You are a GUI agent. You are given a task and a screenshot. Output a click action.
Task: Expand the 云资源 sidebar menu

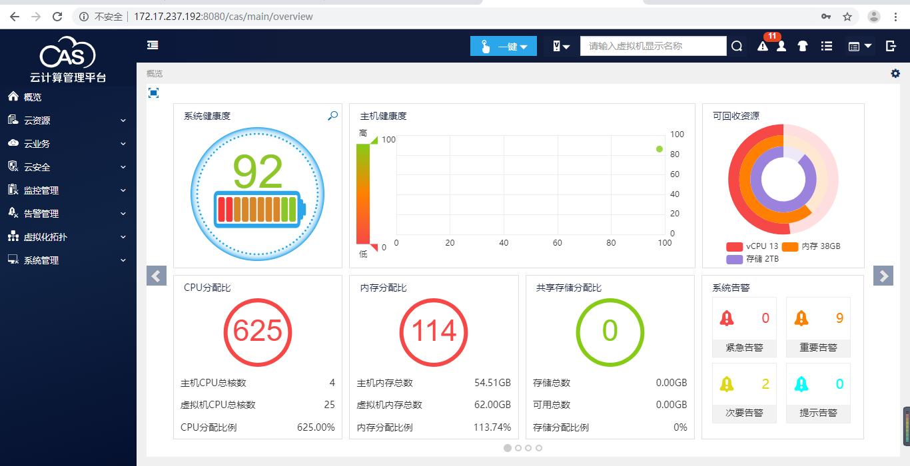[x=68, y=120]
